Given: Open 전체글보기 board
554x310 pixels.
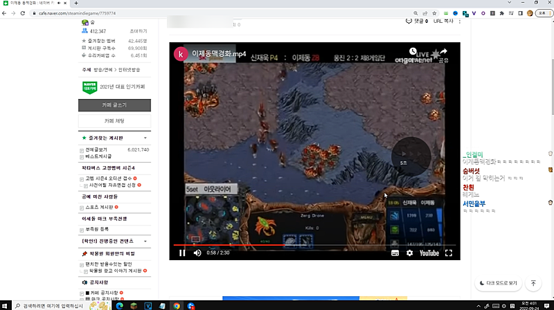Looking at the screenshot, I should [x=96, y=149].
